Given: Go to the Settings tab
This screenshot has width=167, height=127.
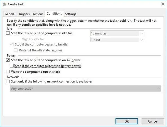Looking at the screenshot, I should (70, 14).
